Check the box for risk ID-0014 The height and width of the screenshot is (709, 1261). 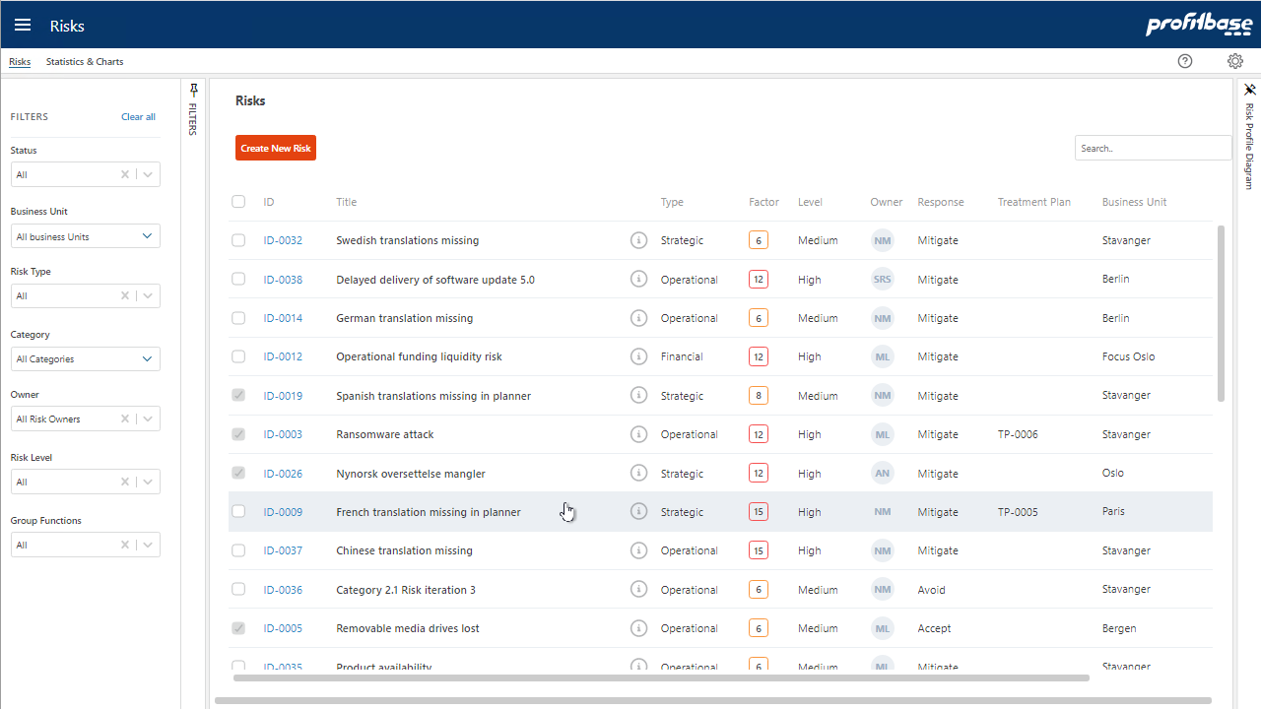point(238,318)
